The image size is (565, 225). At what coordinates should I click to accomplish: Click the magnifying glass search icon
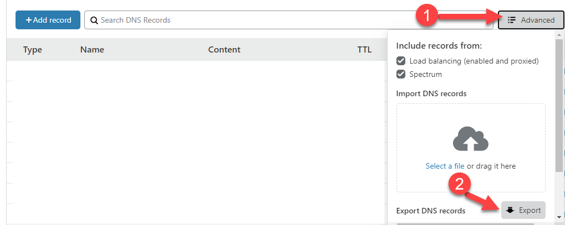point(94,20)
